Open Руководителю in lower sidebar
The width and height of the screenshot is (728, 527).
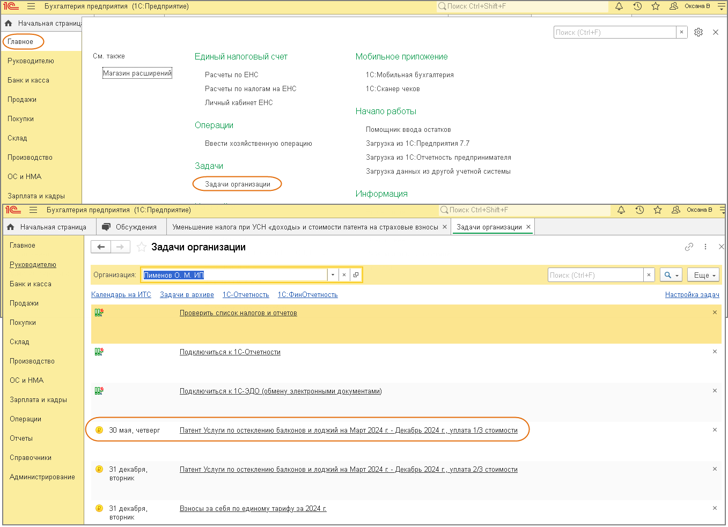point(33,264)
